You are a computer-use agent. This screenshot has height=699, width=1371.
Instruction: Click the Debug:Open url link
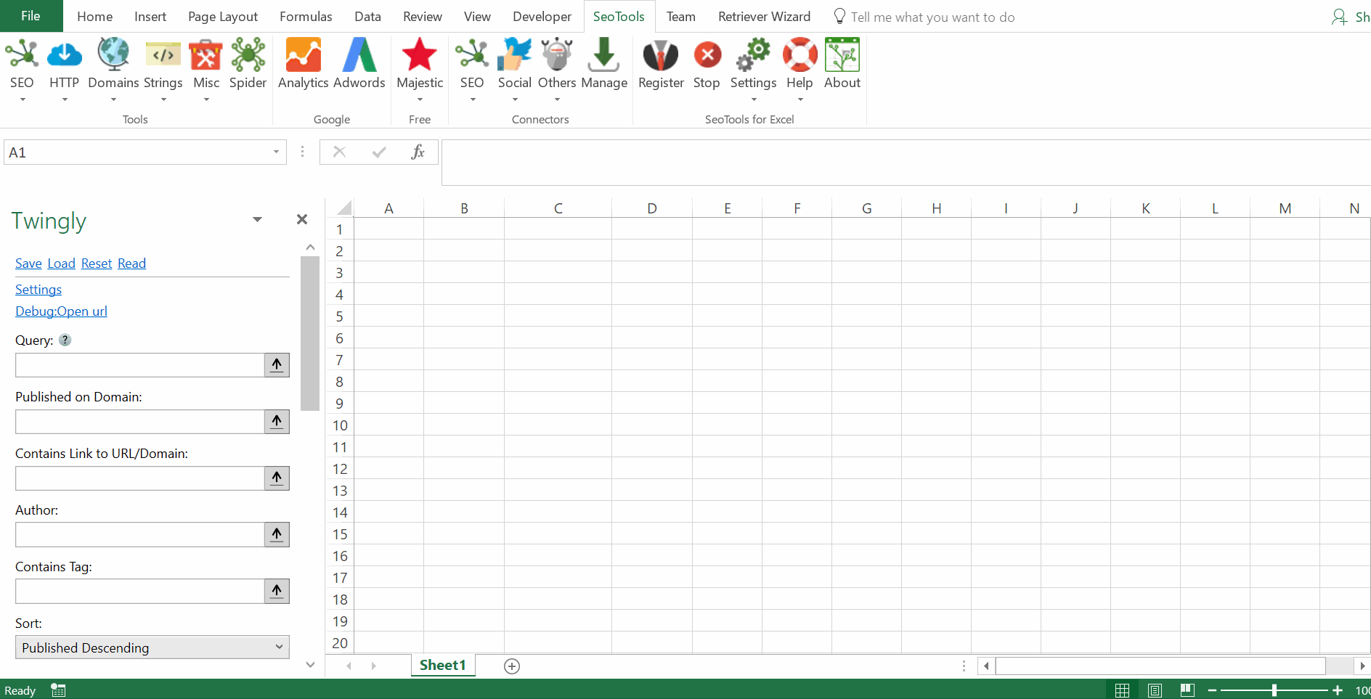pyautogui.click(x=61, y=311)
